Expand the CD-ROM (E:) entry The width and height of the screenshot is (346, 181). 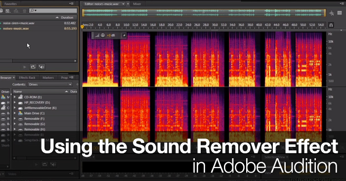15,97
